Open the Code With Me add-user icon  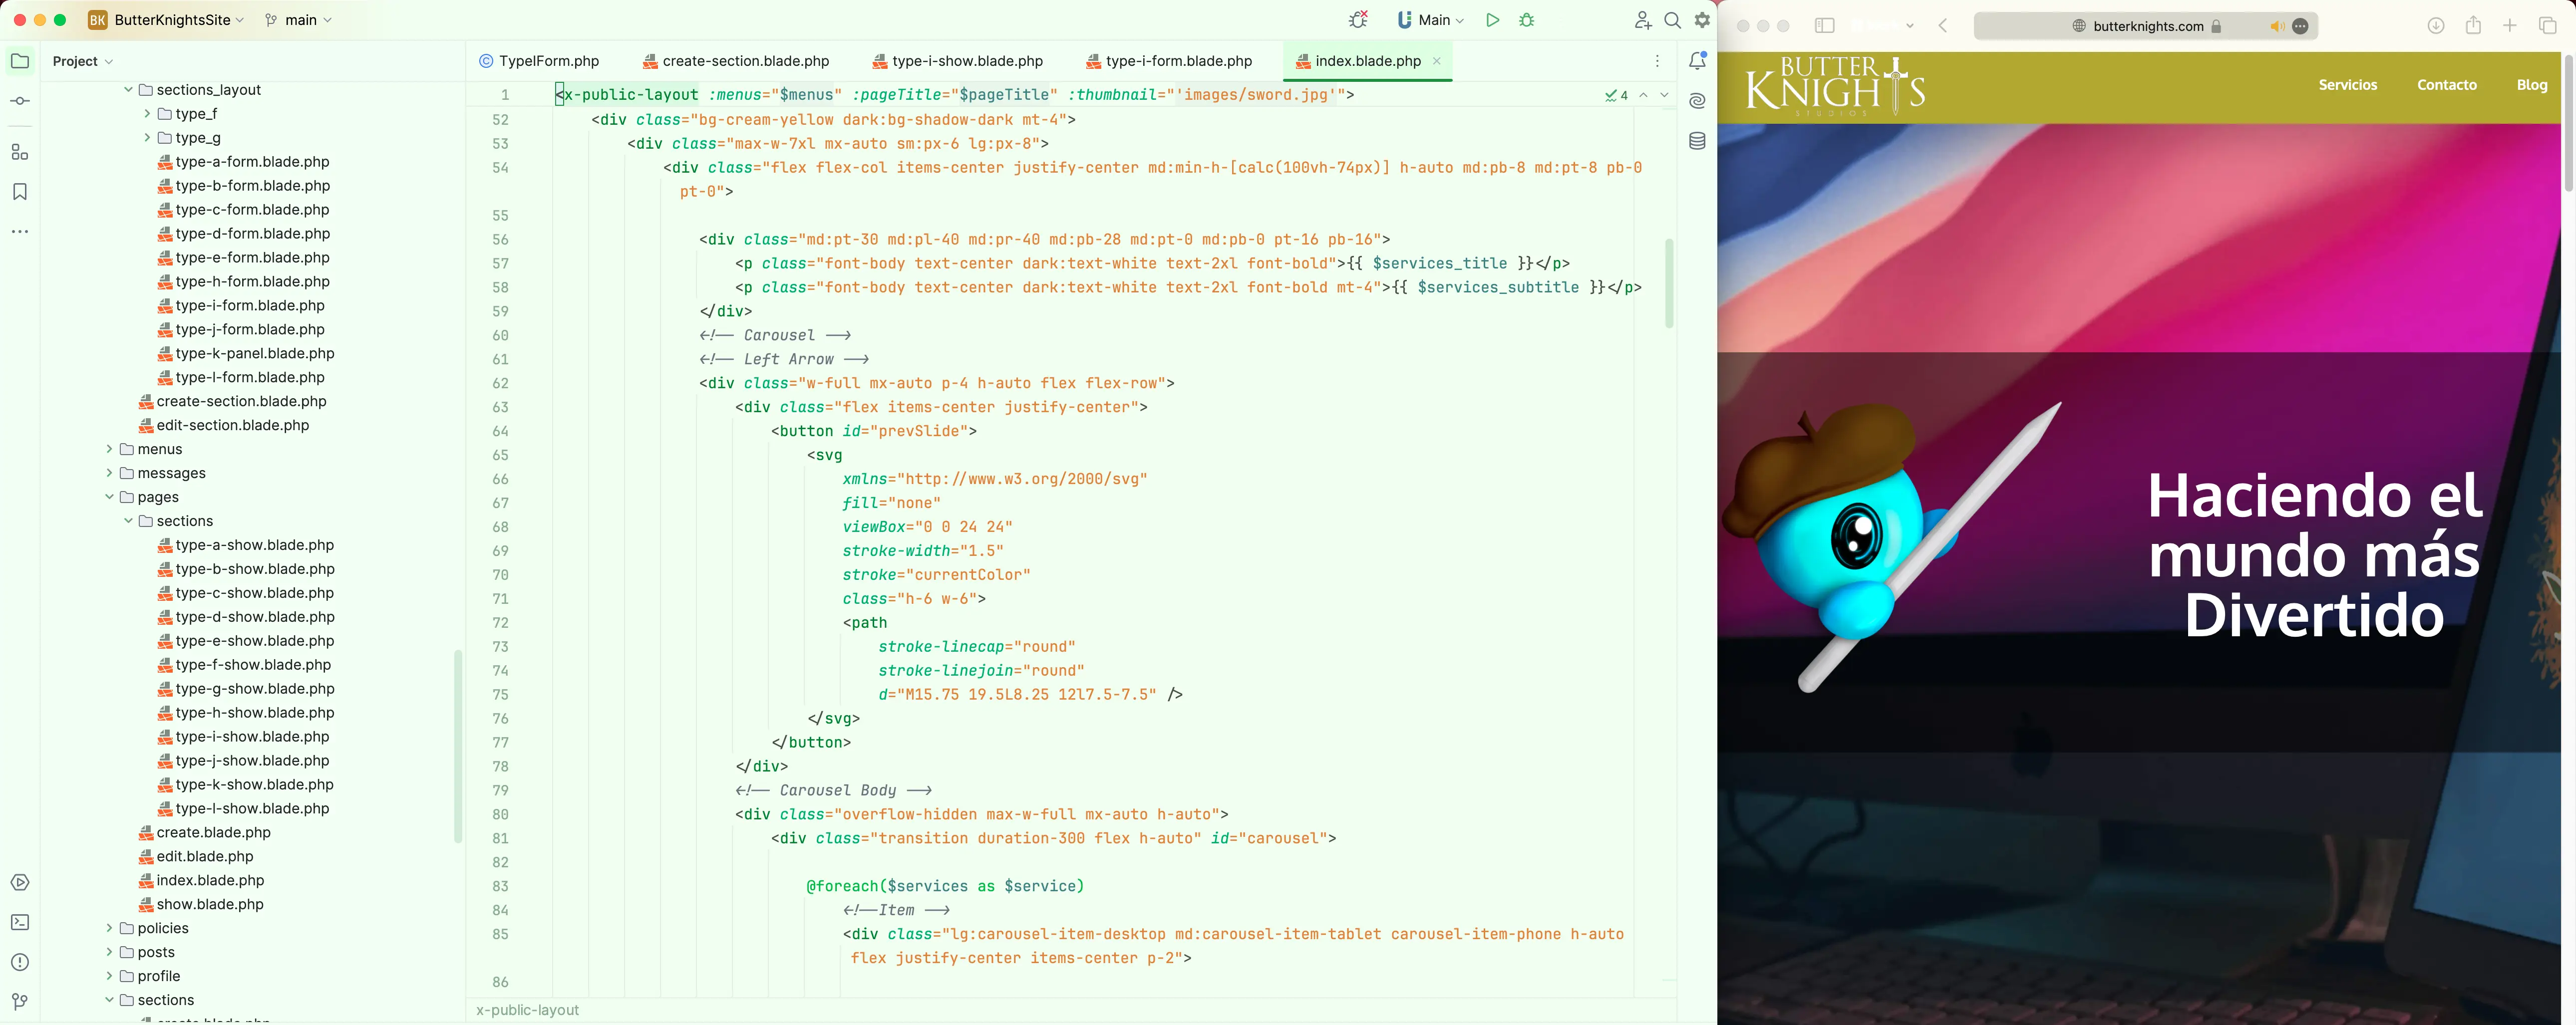tap(1643, 20)
